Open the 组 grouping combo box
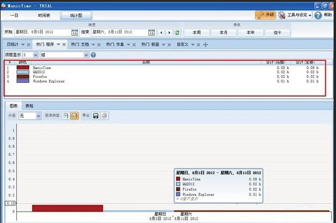Screen dimensions: 336x223 (x=64, y=55)
